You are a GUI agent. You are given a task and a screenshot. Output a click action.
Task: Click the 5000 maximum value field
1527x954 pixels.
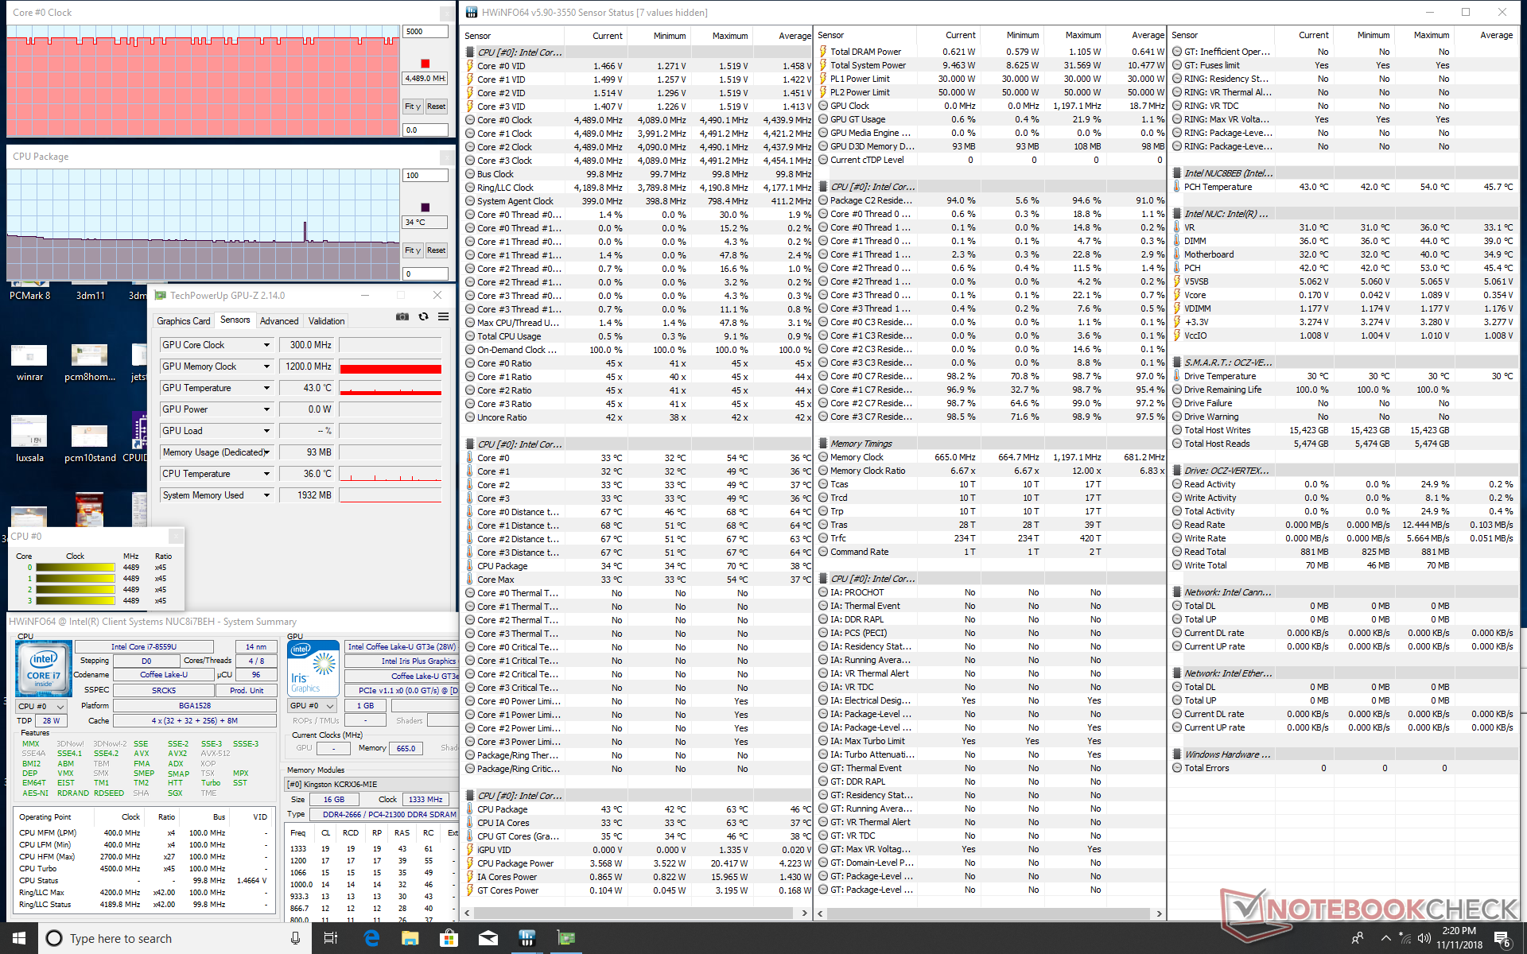(425, 32)
